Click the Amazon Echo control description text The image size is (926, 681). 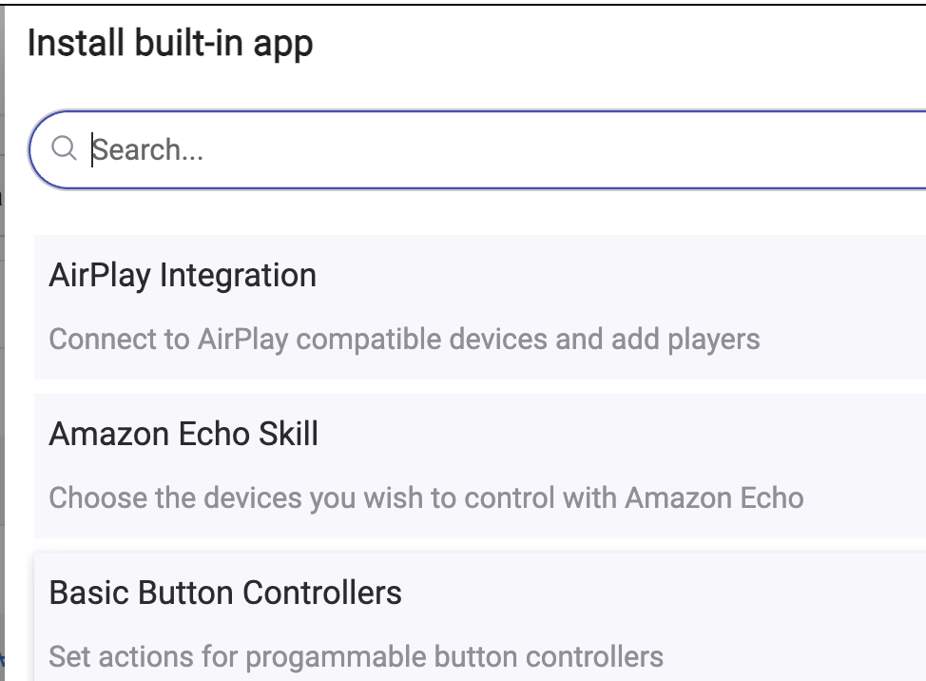[x=426, y=497]
